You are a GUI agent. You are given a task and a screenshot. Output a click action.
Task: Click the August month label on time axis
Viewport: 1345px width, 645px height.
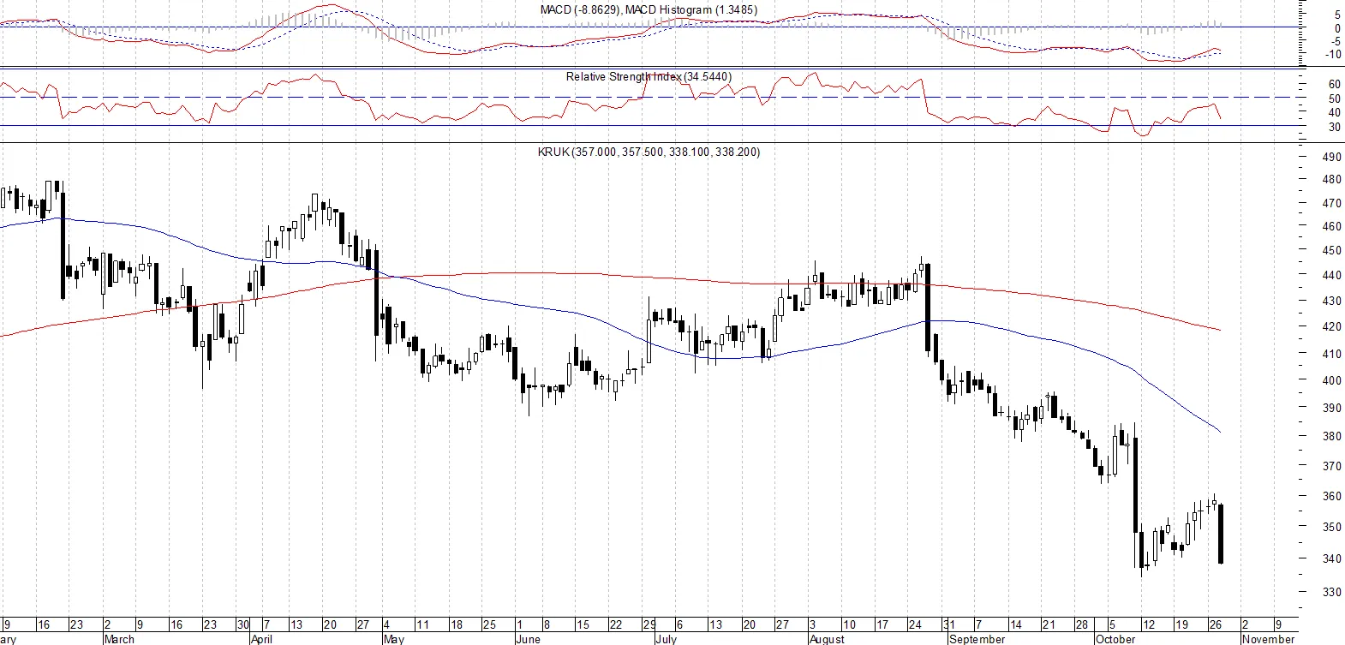click(827, 639)
